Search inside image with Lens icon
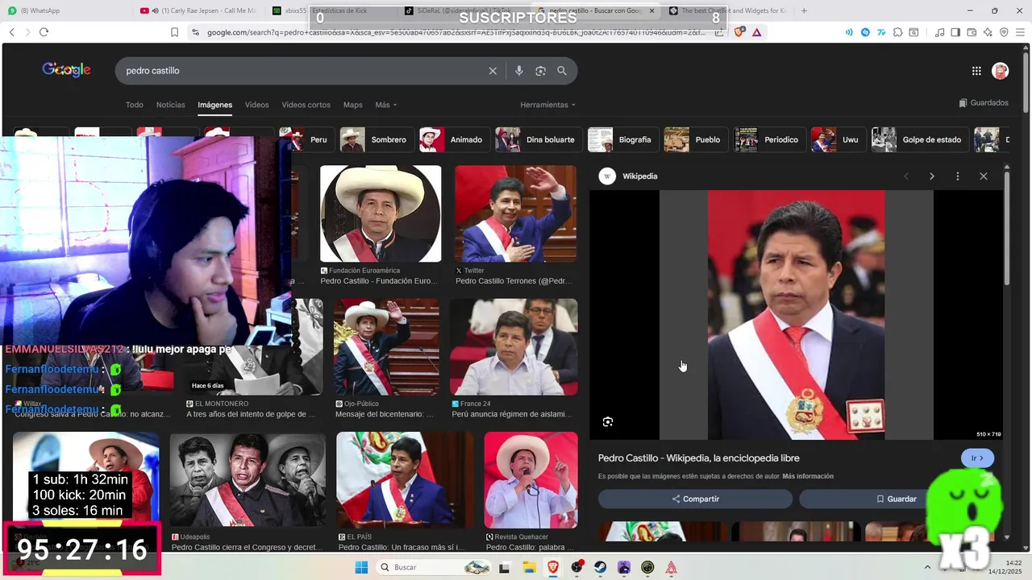The image size is (1032, 580). pos(608,421)
